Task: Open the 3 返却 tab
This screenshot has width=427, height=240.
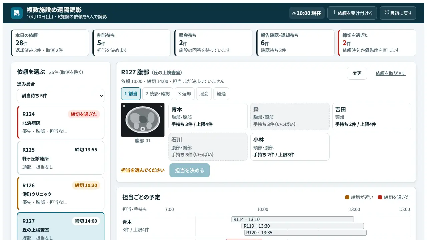Action: tap(184, 94)
